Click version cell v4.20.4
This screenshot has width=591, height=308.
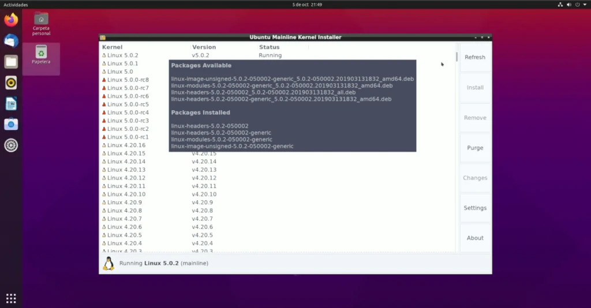point(203,243)
